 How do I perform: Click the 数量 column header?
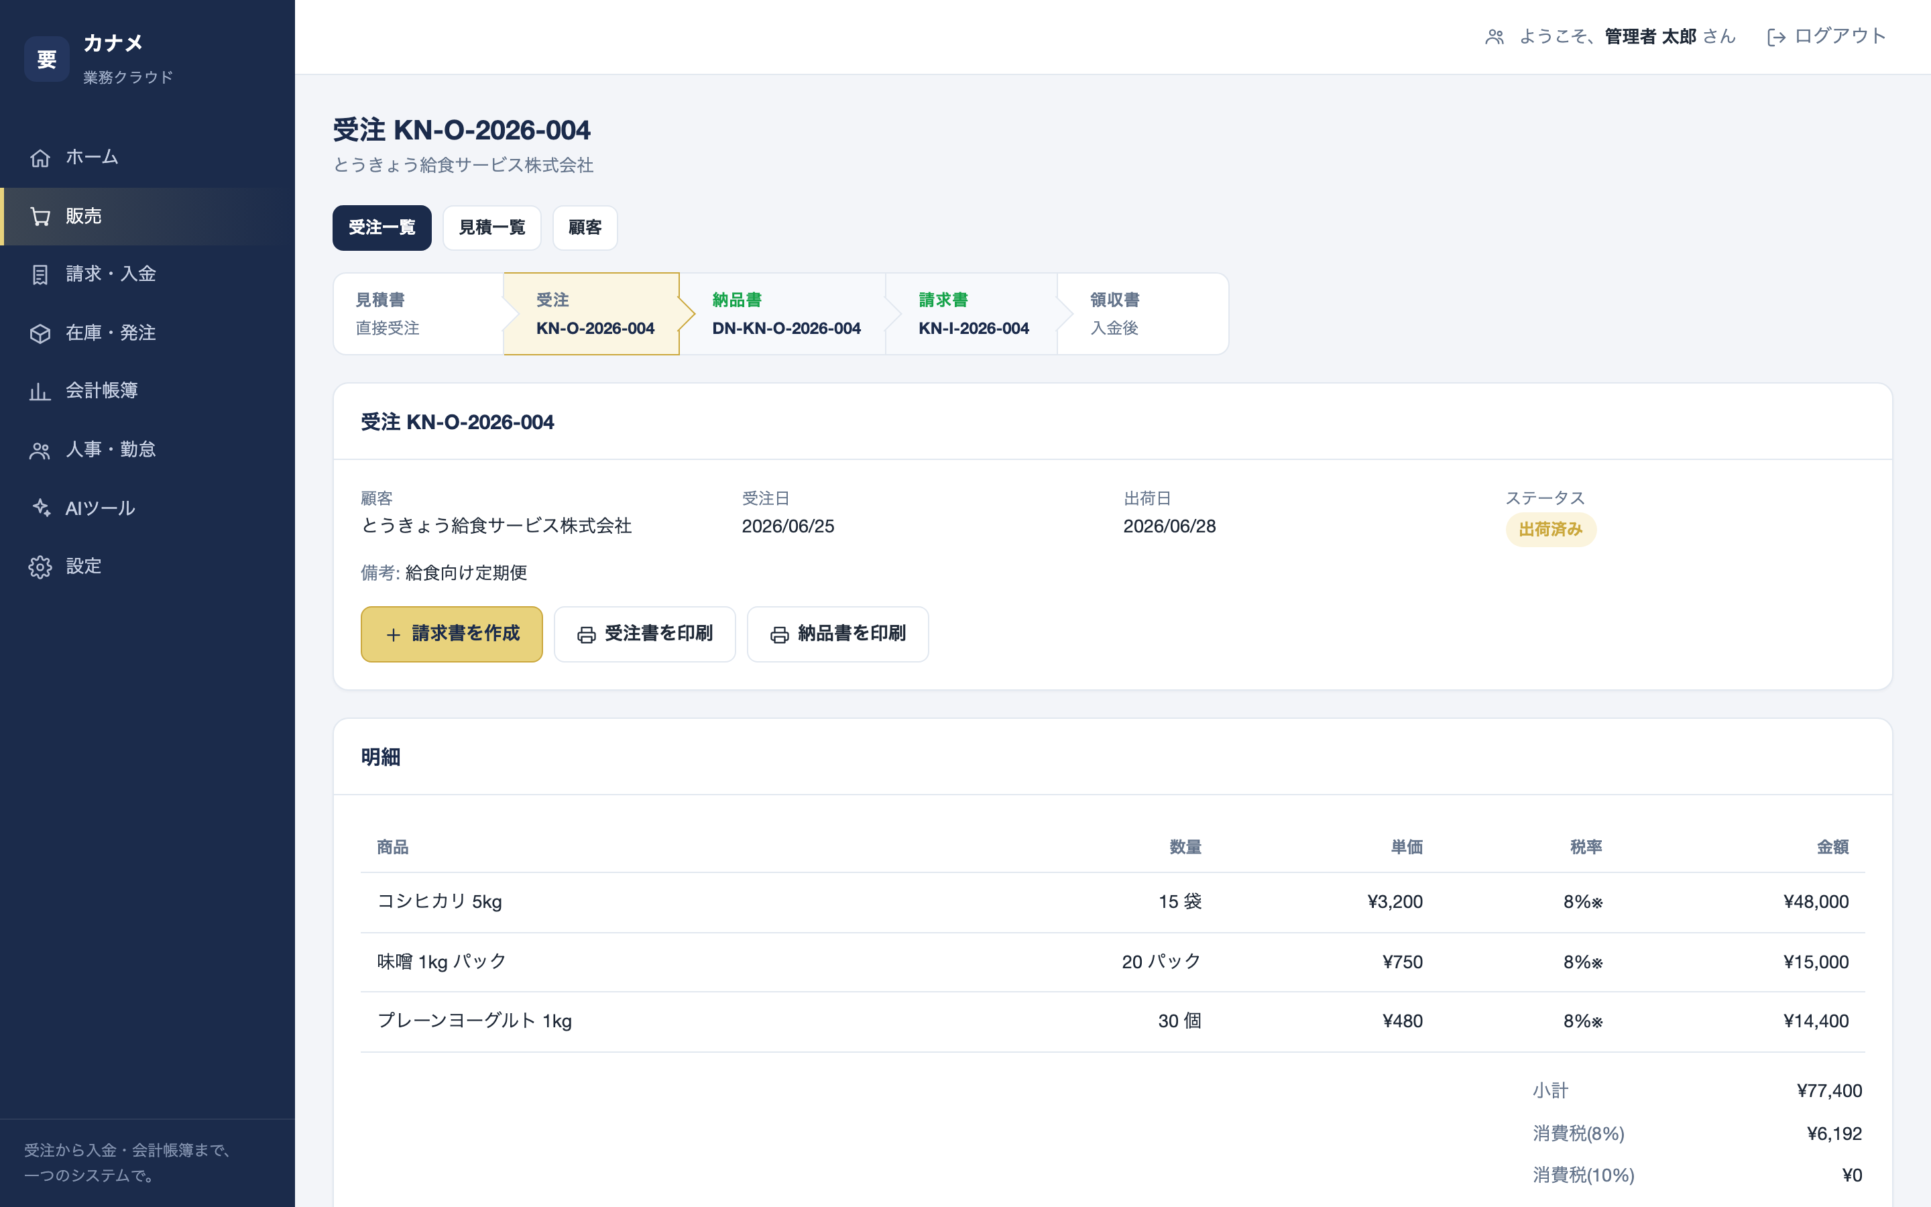(x=1185, y=847)
